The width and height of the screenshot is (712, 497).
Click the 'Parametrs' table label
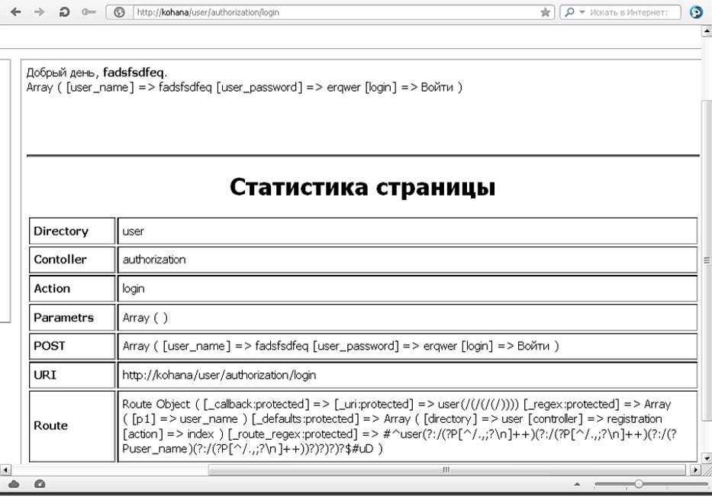coord(63,318)
